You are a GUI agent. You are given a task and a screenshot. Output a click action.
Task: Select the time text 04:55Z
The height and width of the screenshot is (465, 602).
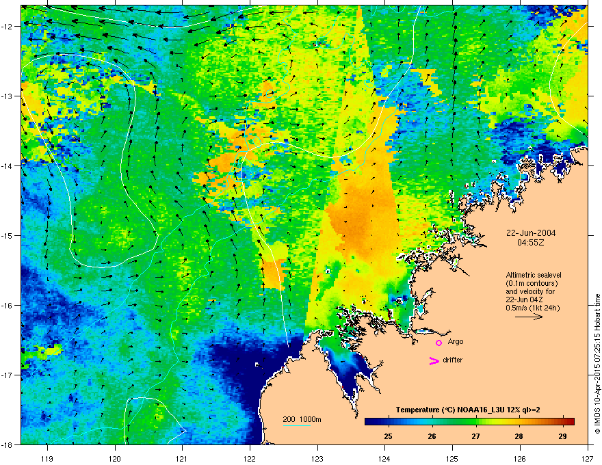click(531, 243)
